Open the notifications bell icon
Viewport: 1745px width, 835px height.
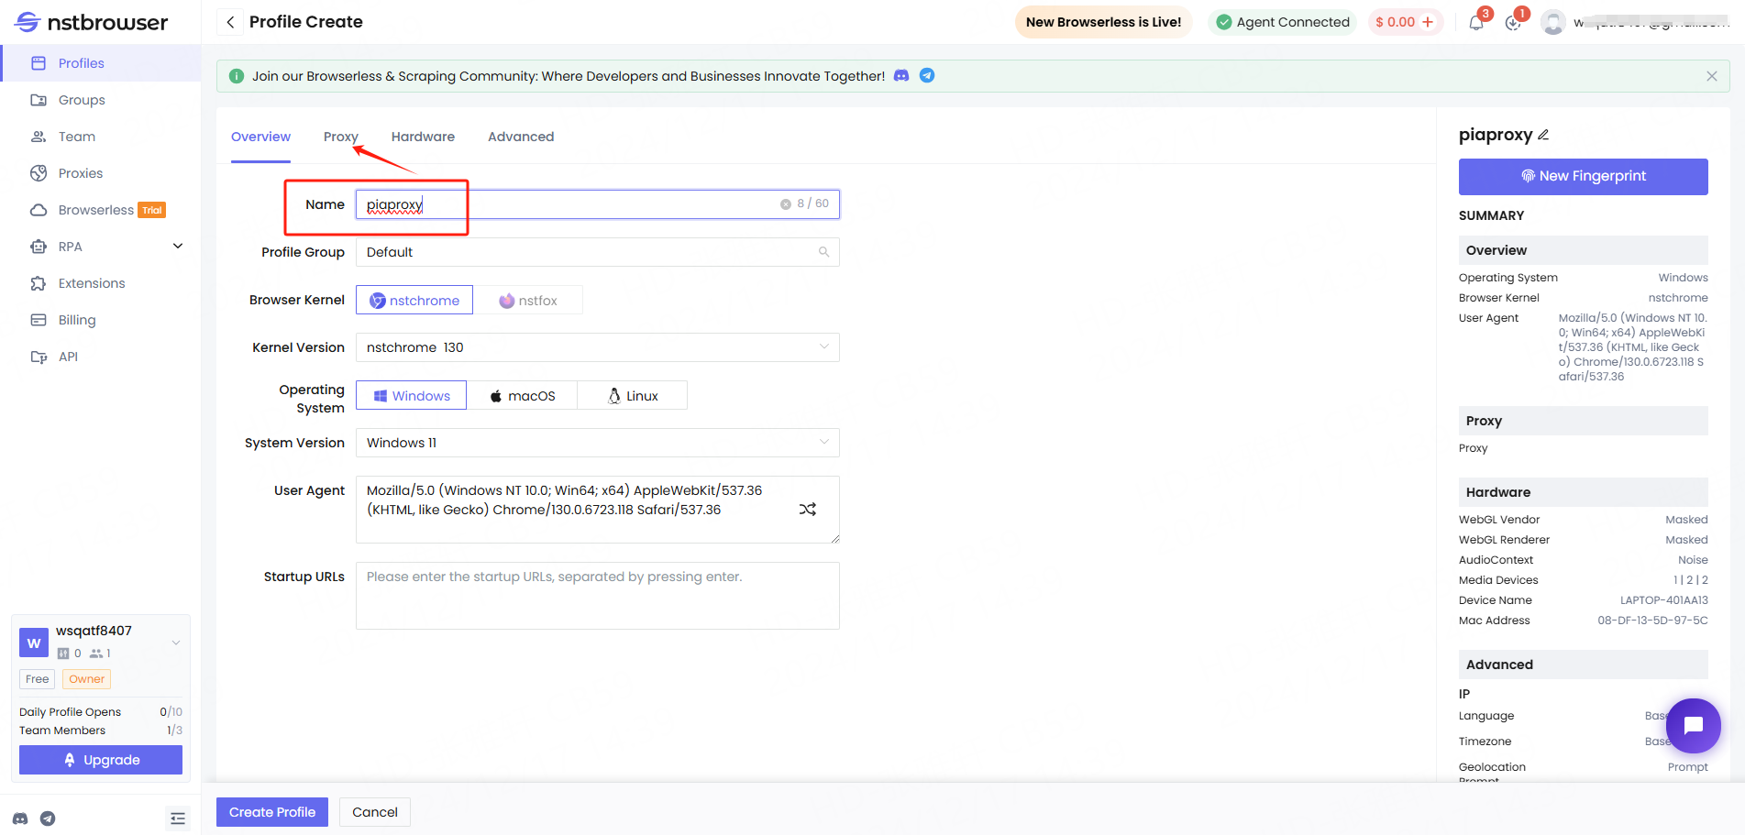point(1475,23)
